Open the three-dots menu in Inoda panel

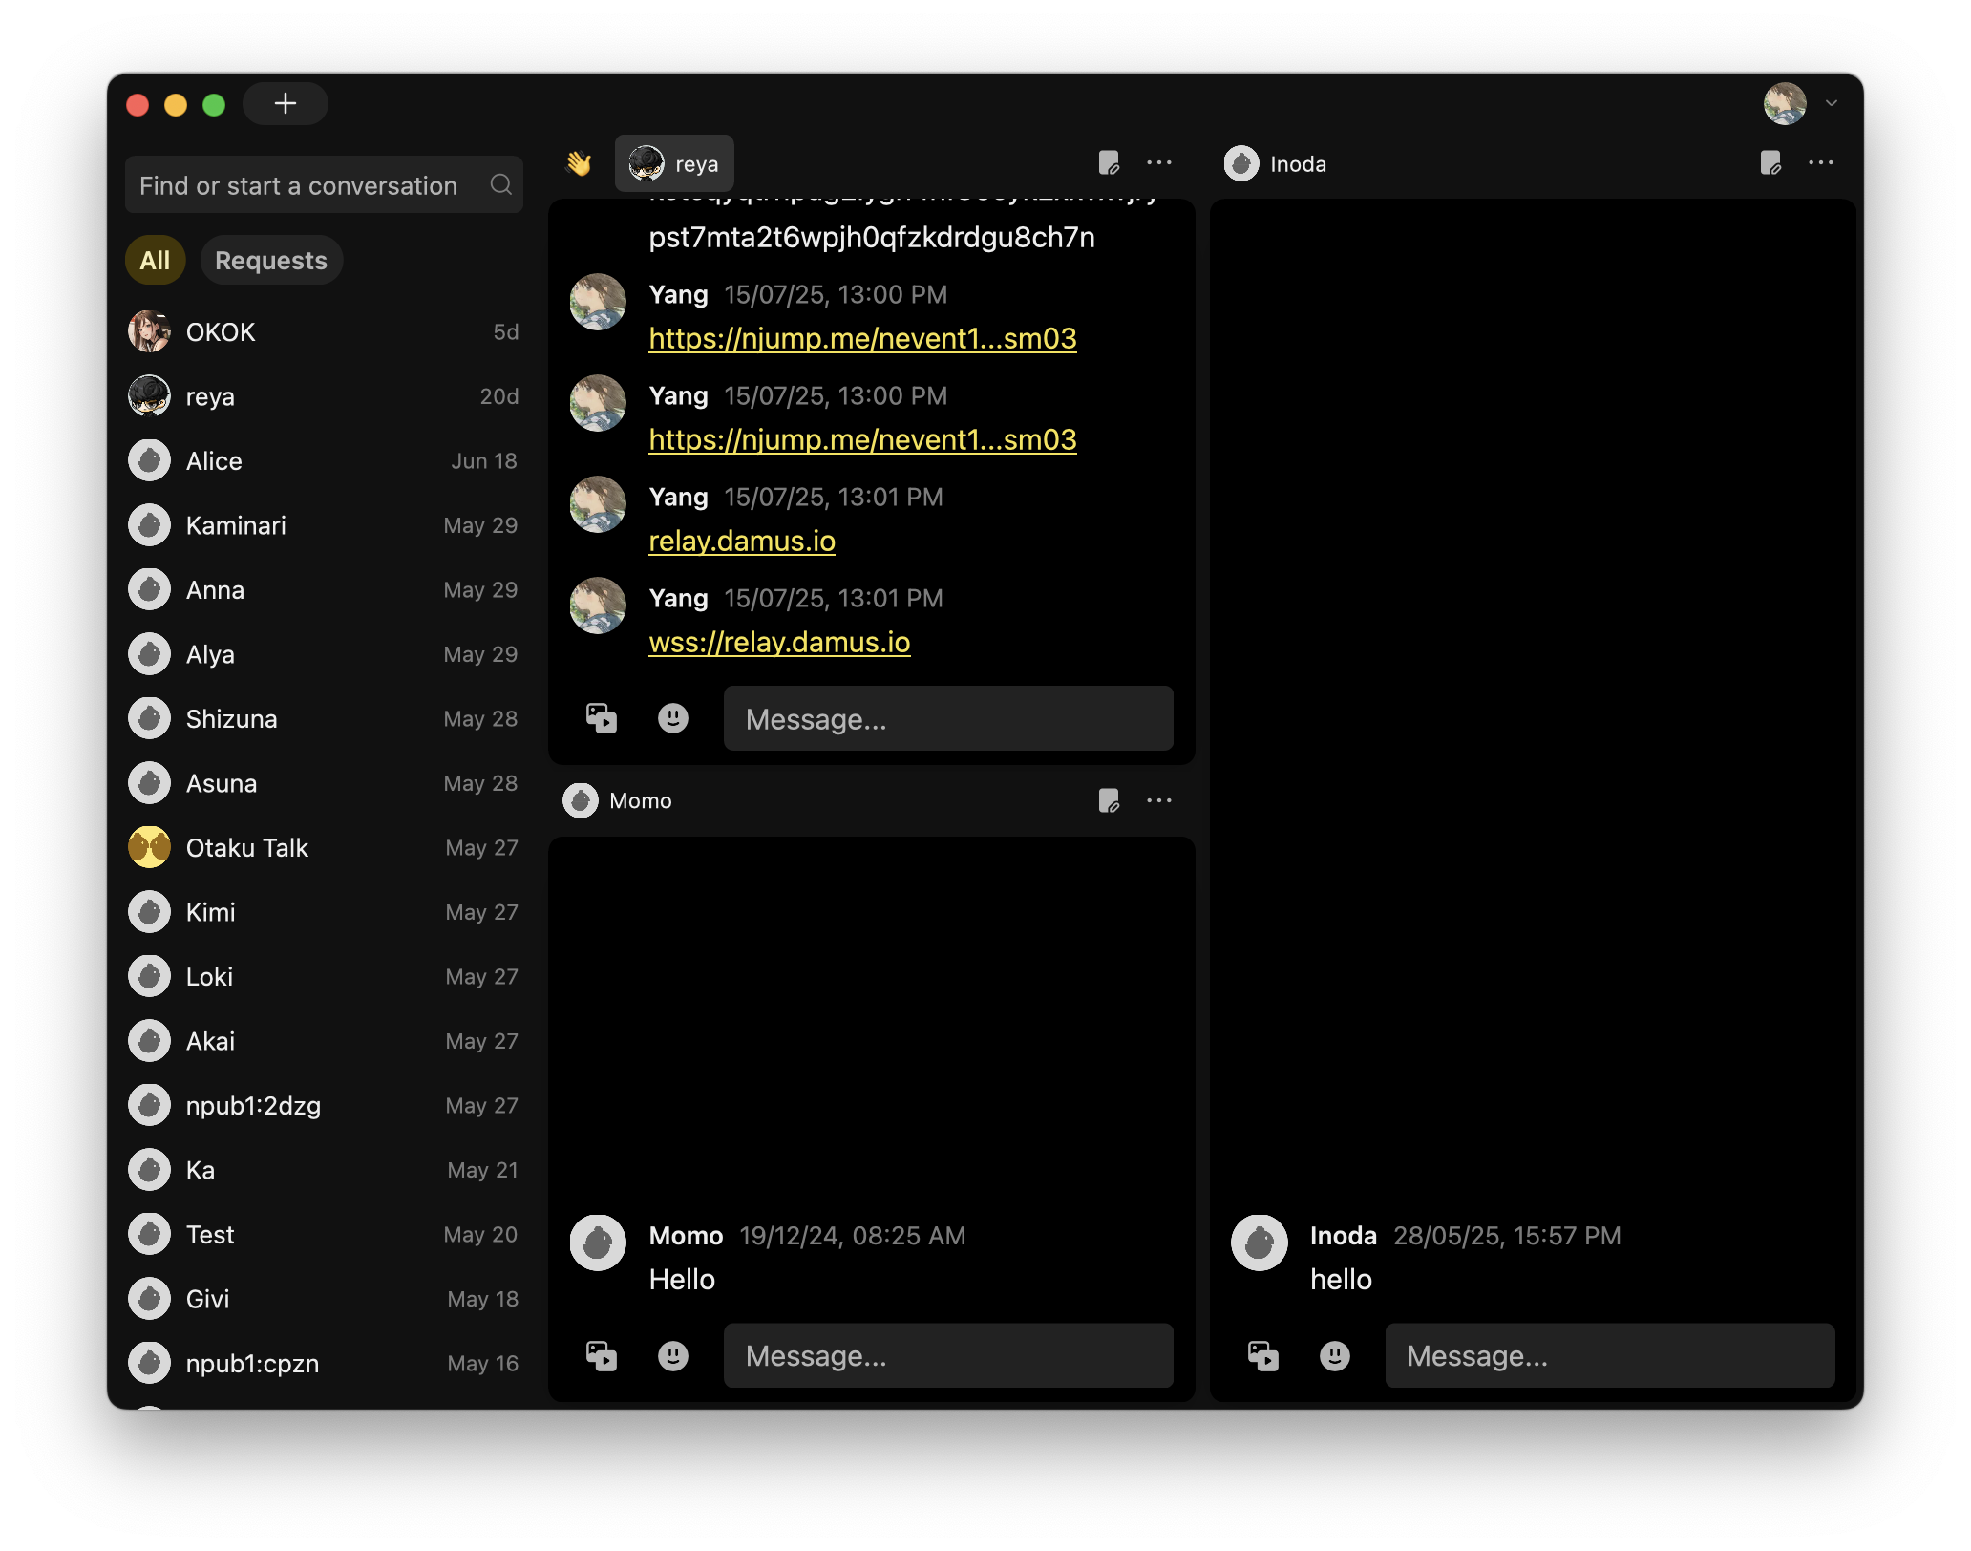click(x=1820, y=163)
